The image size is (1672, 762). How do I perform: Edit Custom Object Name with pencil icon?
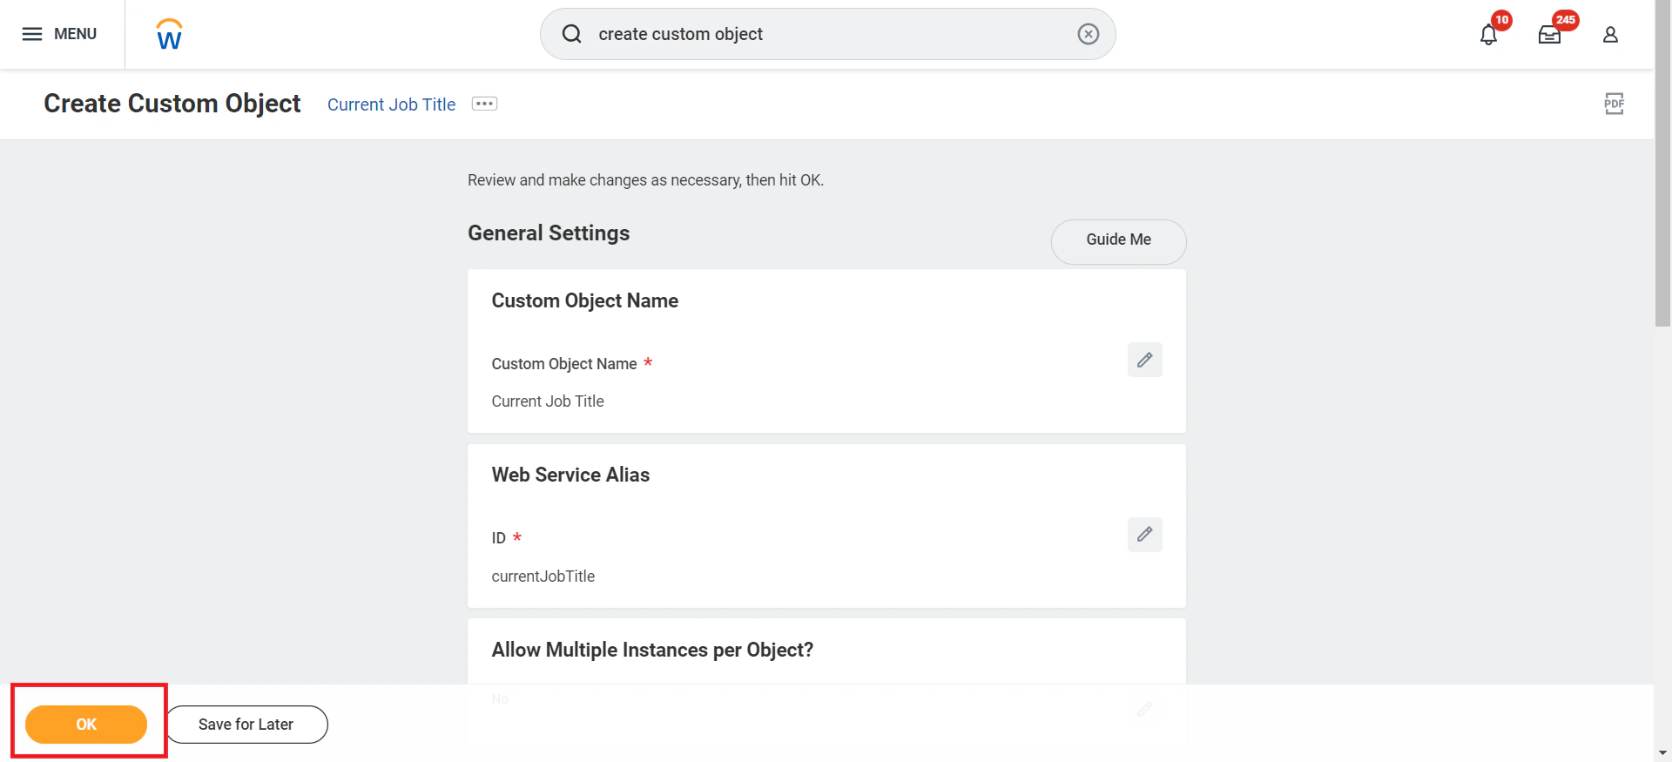pyautogui.click(x=1144, y=360)
